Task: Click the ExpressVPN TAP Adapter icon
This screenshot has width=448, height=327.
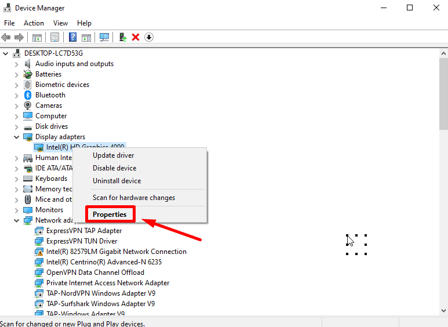Action: point(39,231)
